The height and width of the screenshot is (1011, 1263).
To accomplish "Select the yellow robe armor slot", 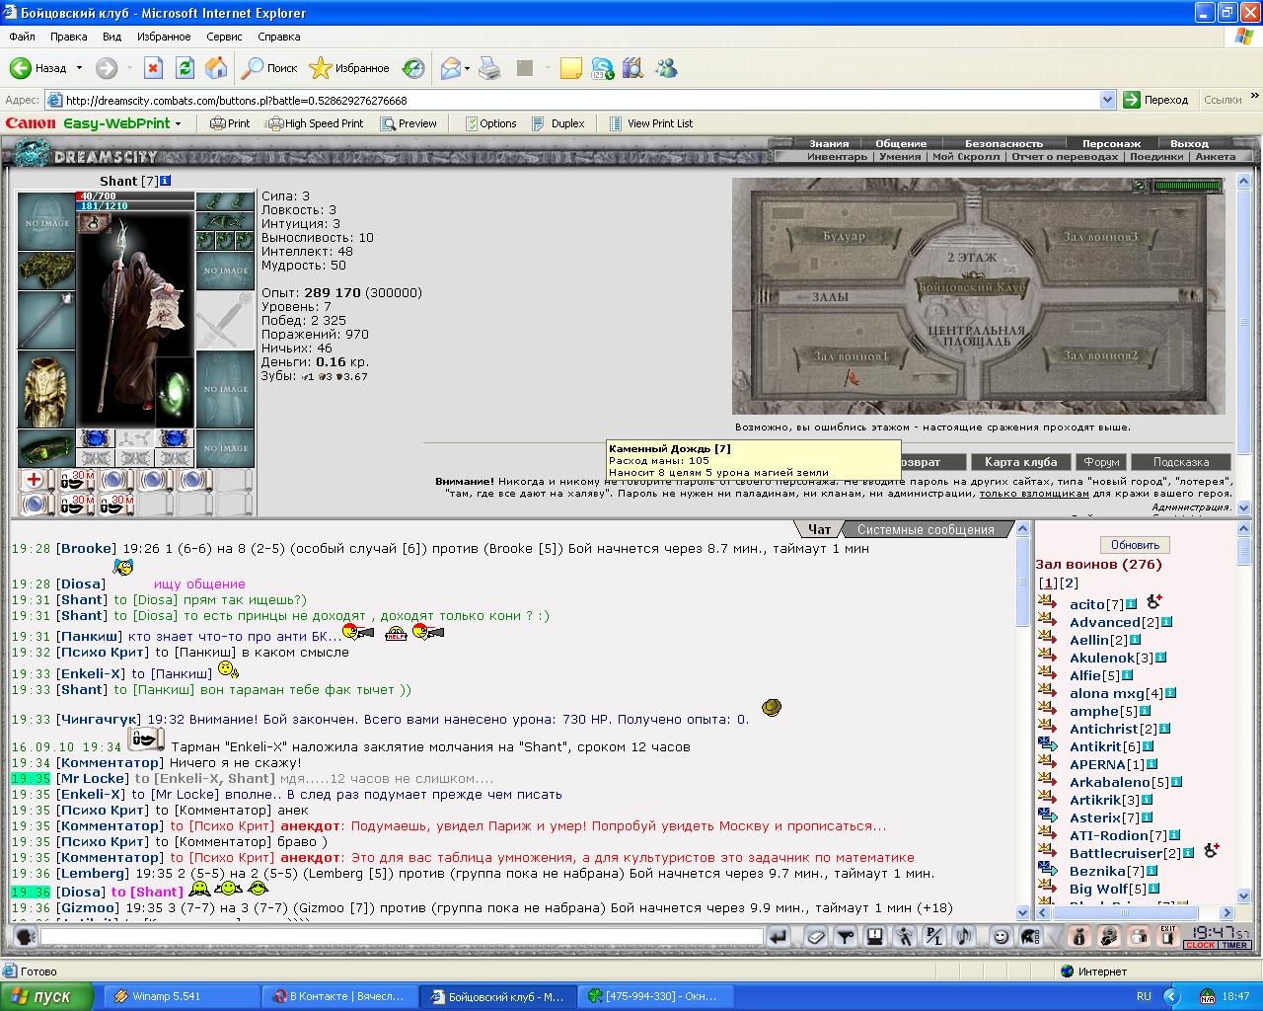I will tap(45, 391).
